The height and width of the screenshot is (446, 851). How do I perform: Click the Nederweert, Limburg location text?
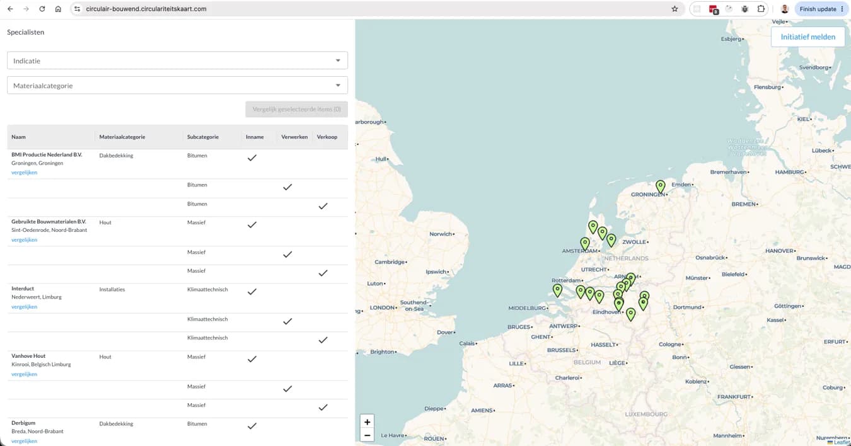click(37, 297)
